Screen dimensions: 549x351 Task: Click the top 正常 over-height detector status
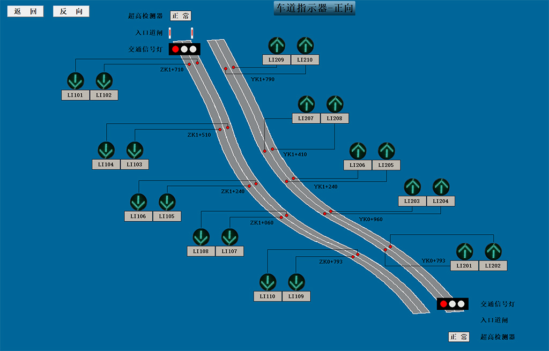[181, 16]
